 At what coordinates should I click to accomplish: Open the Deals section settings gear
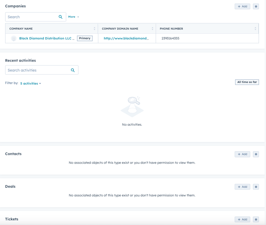256,187
